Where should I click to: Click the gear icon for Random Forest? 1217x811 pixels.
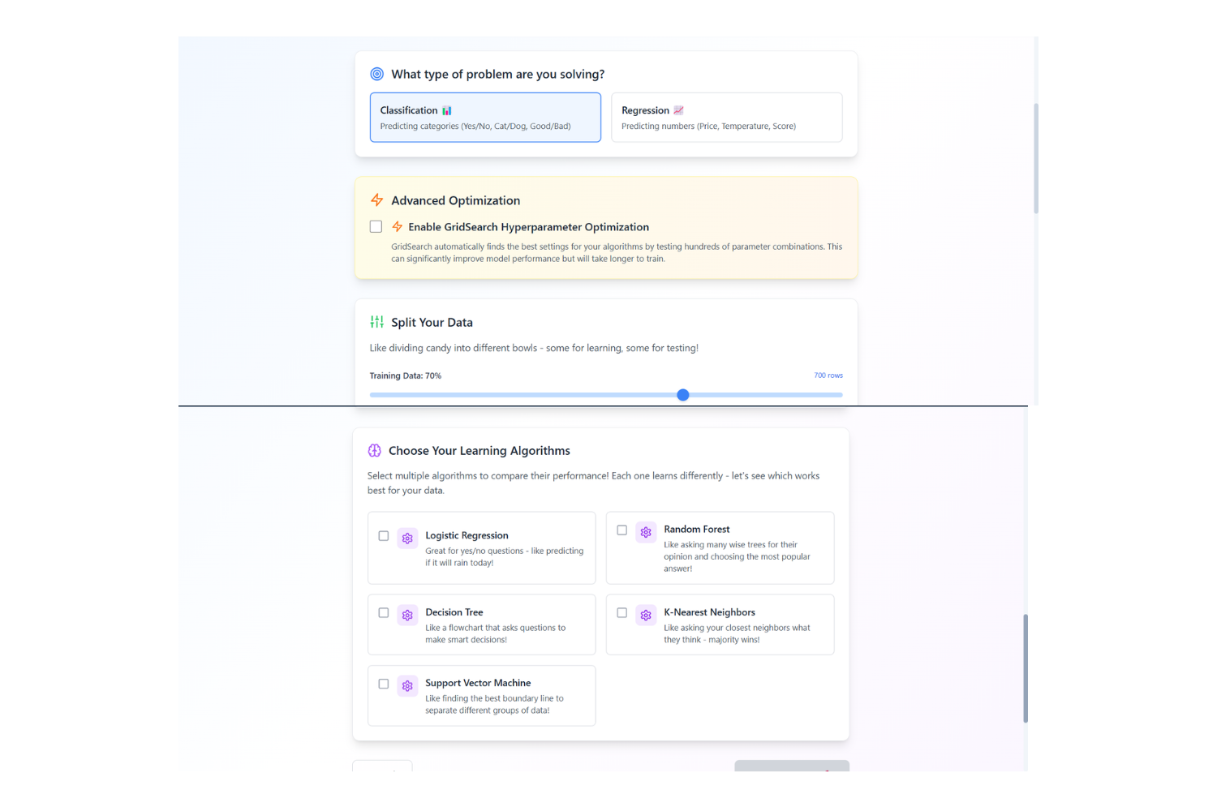pyautogui.click(x=646, y=533)
